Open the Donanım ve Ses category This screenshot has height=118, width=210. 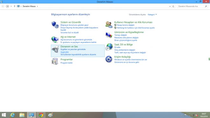[x=69, y=46]
